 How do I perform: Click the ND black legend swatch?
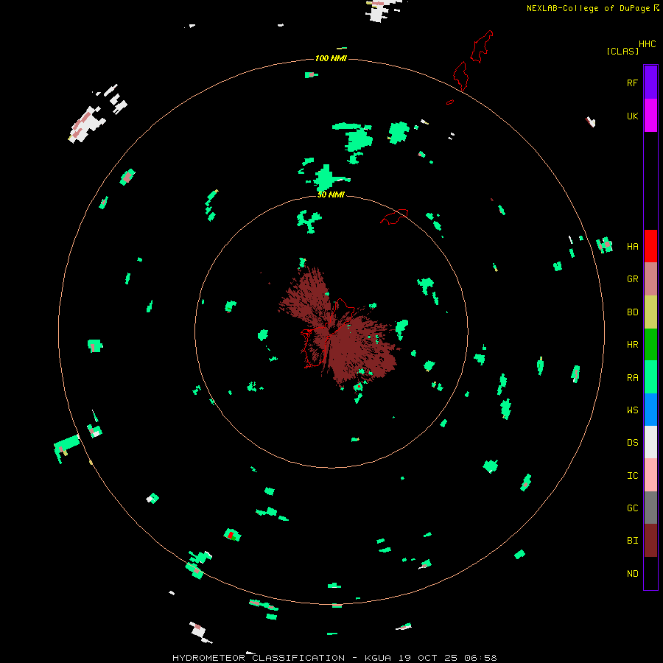coord(650,573)
